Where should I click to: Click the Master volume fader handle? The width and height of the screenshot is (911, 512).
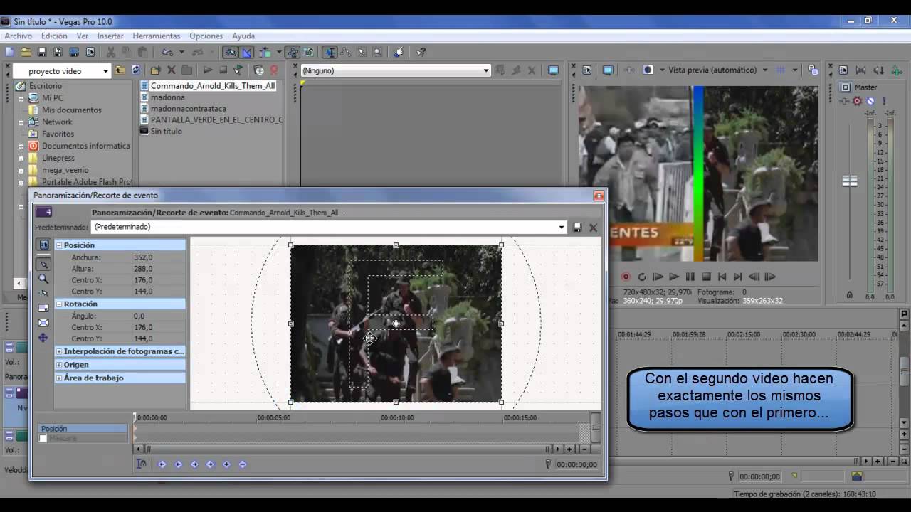click(x=850, y=181)
